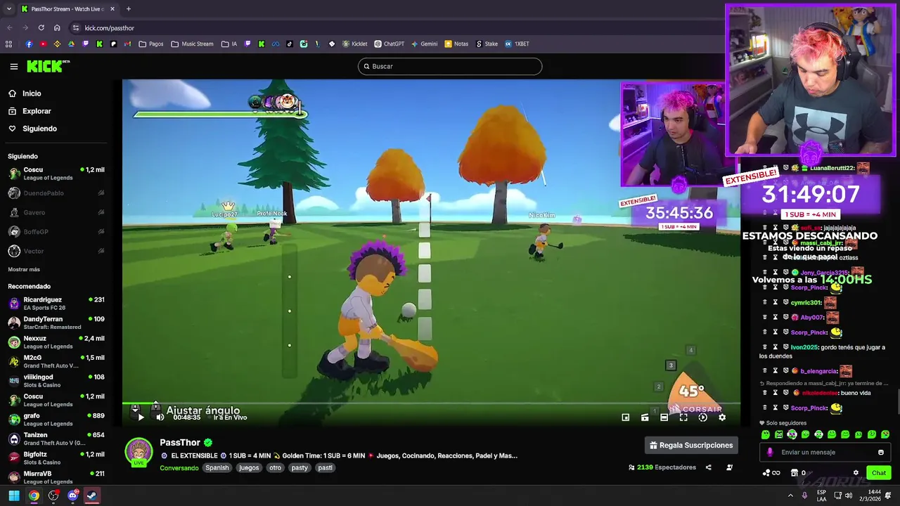Open taskbar volume control
The height and width of the screenshot is (506, 900).
coord(848,495)
